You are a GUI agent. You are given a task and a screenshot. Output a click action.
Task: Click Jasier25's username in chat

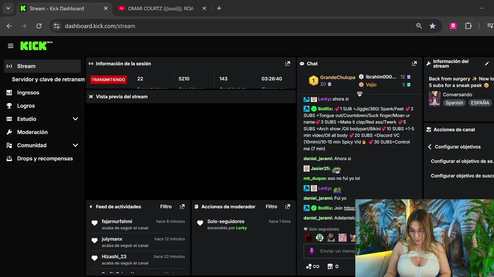point(321,169)
